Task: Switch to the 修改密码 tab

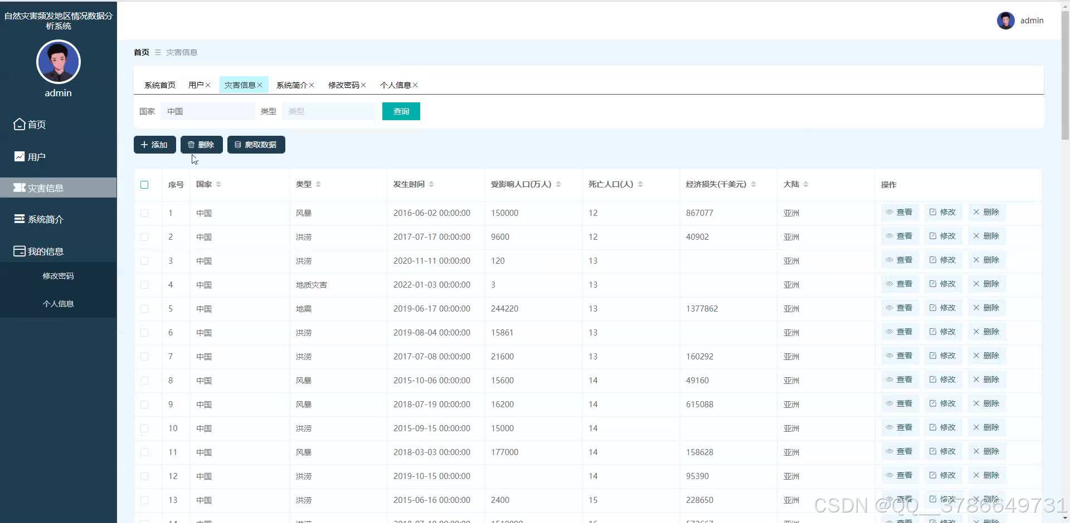Action: click(x=343, y=85)
